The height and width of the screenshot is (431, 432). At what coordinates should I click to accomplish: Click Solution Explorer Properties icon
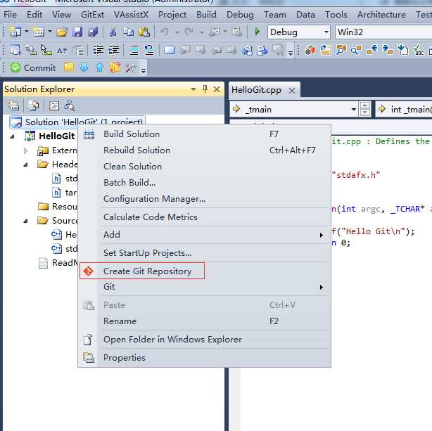pyautogui.click(x=13, y=105)
